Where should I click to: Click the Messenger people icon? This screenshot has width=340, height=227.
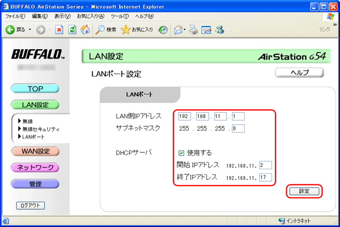220,29
